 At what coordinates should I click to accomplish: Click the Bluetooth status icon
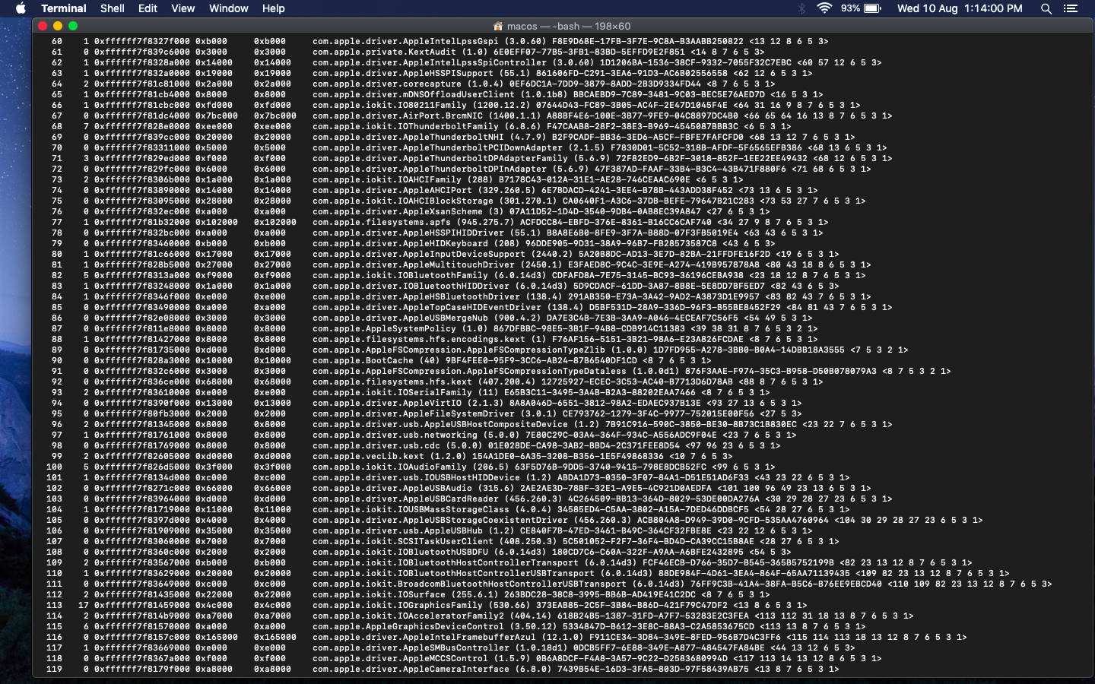801,8
